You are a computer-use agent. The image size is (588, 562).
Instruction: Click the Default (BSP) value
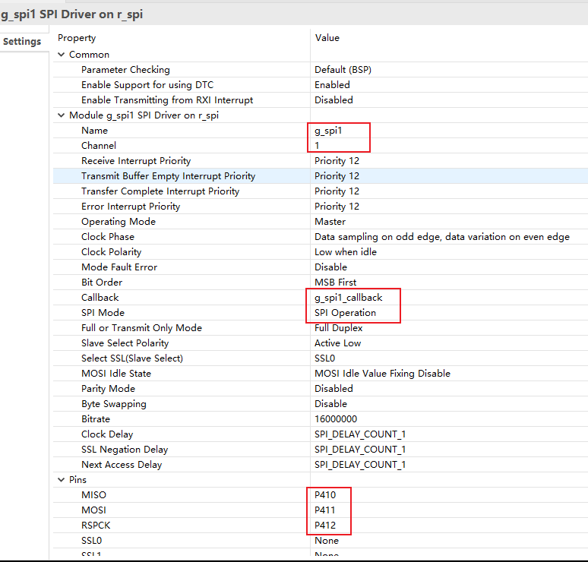[343, 70]
